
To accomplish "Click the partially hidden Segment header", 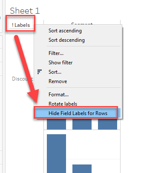I will [82, 23].
